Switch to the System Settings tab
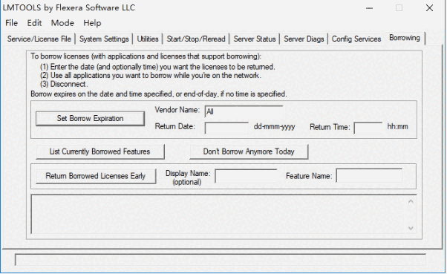Screen dimensions: 447x274 pyautogui.click(x=104, y=39)
